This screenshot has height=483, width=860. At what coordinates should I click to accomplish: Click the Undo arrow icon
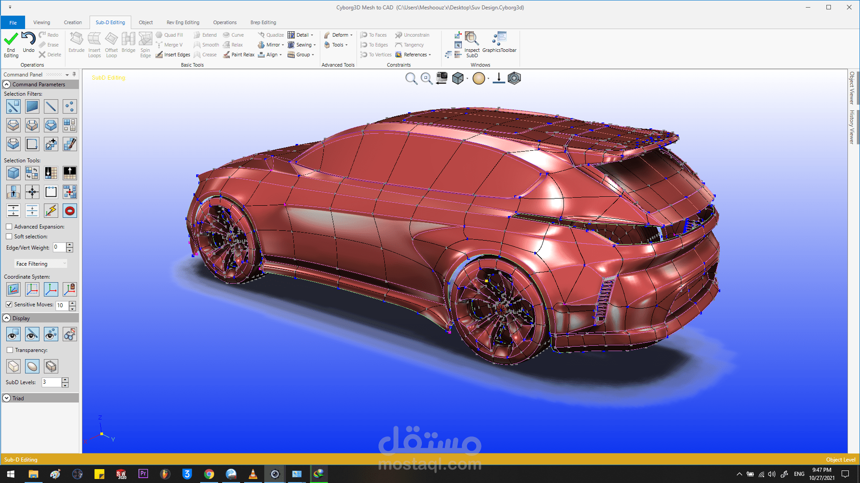(29, 39)
